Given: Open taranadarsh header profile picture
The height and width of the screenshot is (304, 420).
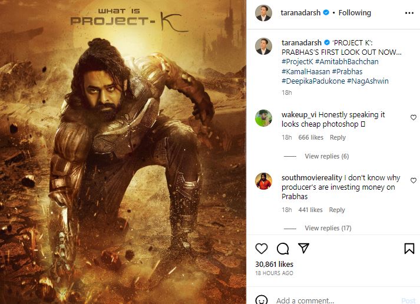Looking at the screenshot, I should click(263, 12).
